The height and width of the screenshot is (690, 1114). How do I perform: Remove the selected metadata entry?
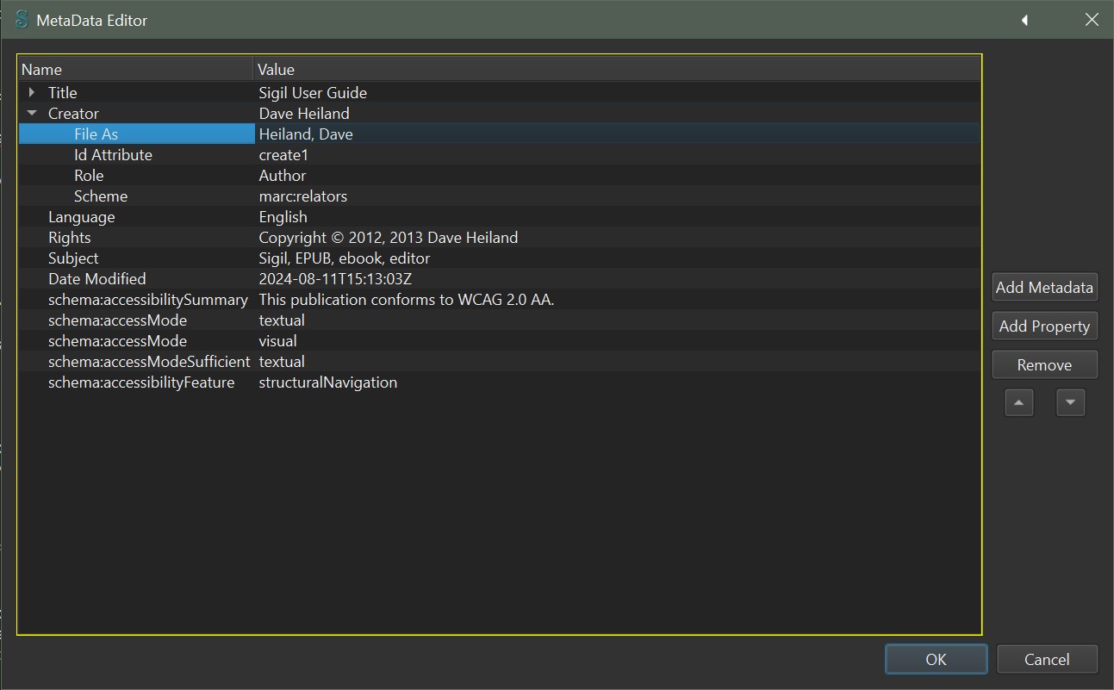pyautogui.click(x=1044, y=365)
